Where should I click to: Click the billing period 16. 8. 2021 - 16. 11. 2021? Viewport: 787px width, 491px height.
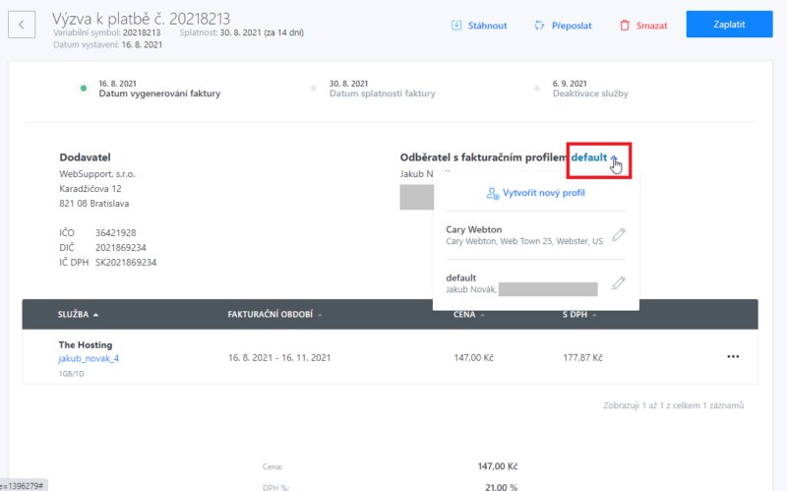tap(279, 357)
